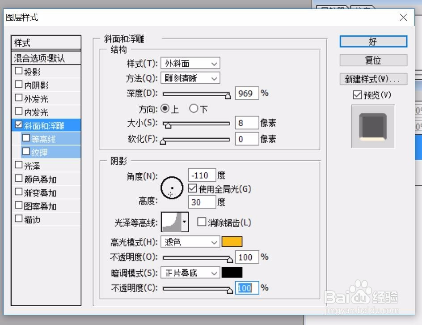
Task: Click the 光泽等高线 contour thumbnail
Action: click(171, 222)
